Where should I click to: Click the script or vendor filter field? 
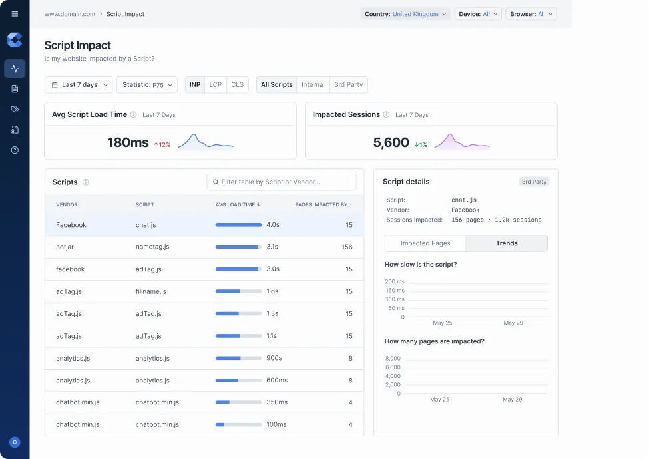[282, 182]
